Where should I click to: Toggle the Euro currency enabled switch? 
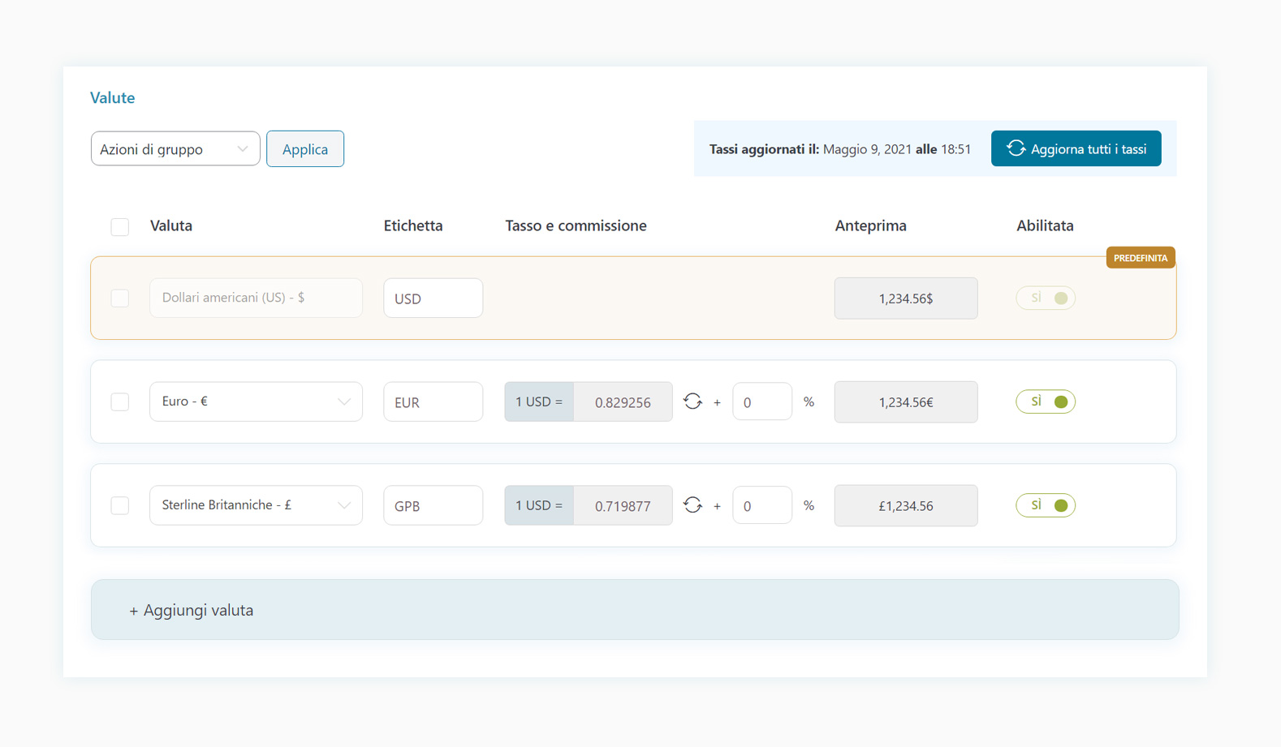(1046, 401)
